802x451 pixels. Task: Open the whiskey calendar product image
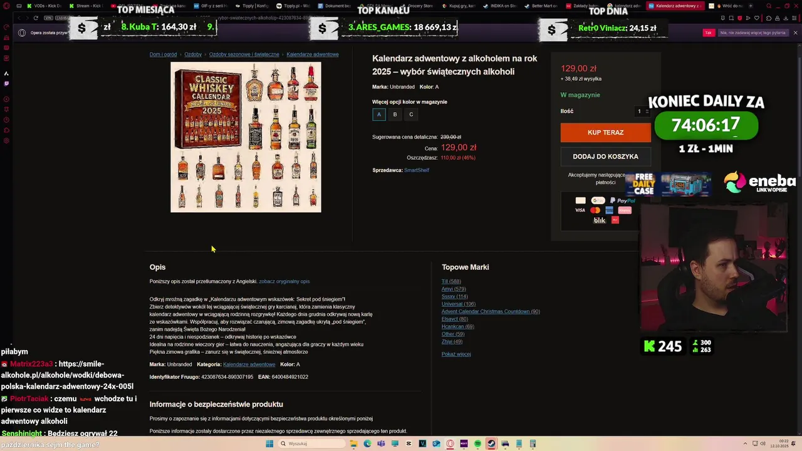pos(246,137)
